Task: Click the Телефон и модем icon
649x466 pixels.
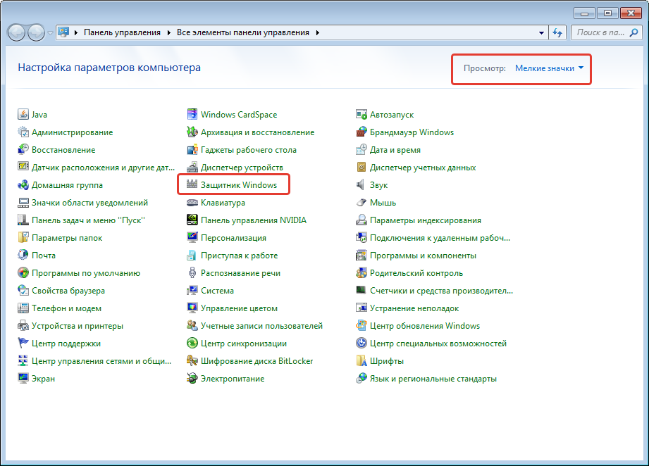Action: coord(23,308)
